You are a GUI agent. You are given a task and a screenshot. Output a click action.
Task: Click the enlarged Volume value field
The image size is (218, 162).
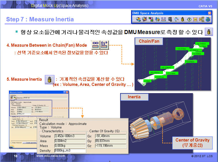pyautogui.click(x=70, y=136)
